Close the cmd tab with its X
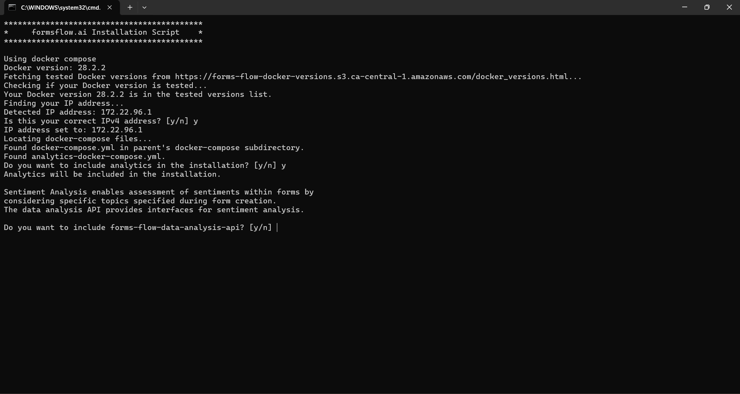 click(x=110, y=7)
